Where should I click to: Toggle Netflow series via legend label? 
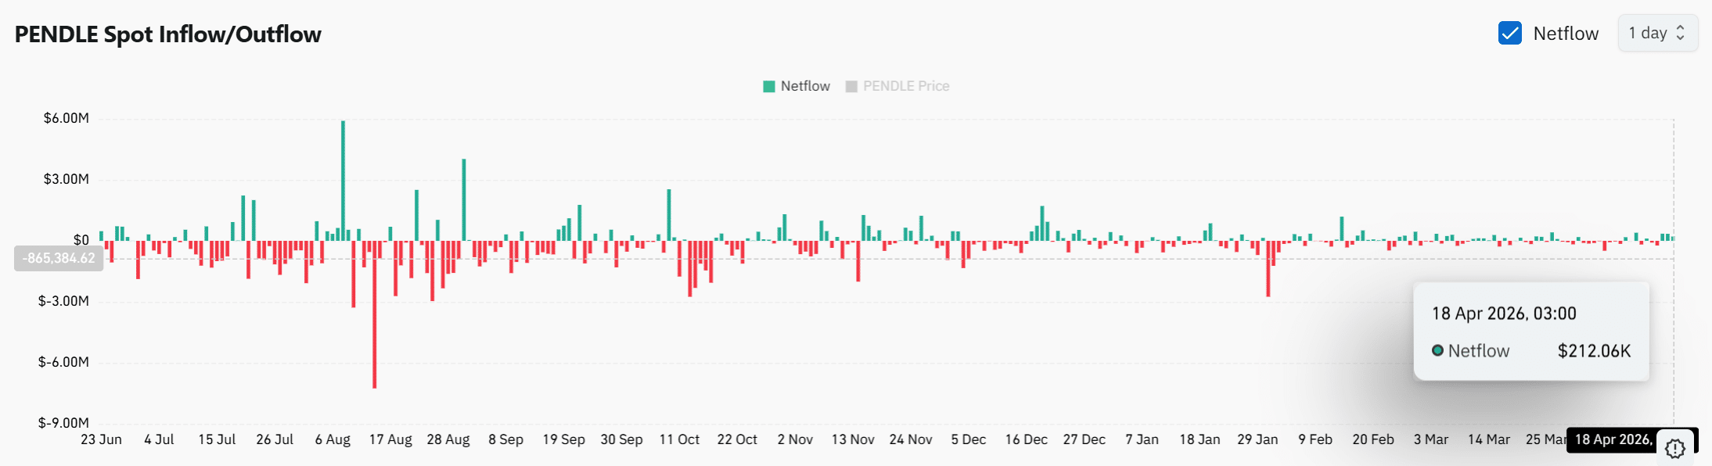click(x=805, y=86)
